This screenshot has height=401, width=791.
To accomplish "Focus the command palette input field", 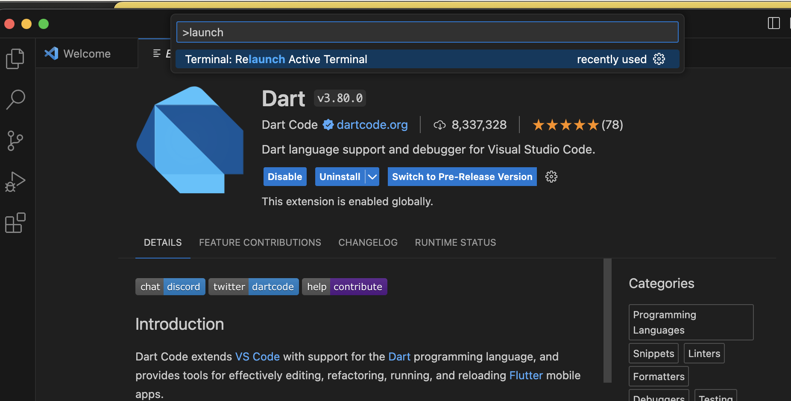I will click(x=428, y=32).
